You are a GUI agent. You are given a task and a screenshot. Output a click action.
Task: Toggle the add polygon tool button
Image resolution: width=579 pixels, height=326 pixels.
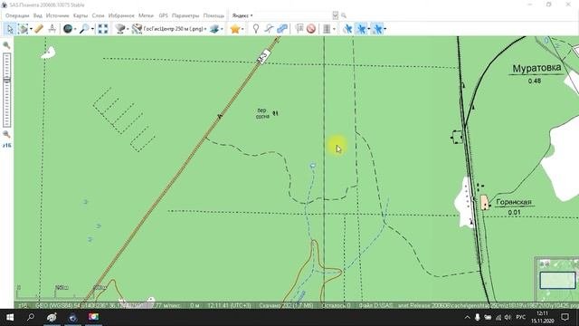pos(282,29)
